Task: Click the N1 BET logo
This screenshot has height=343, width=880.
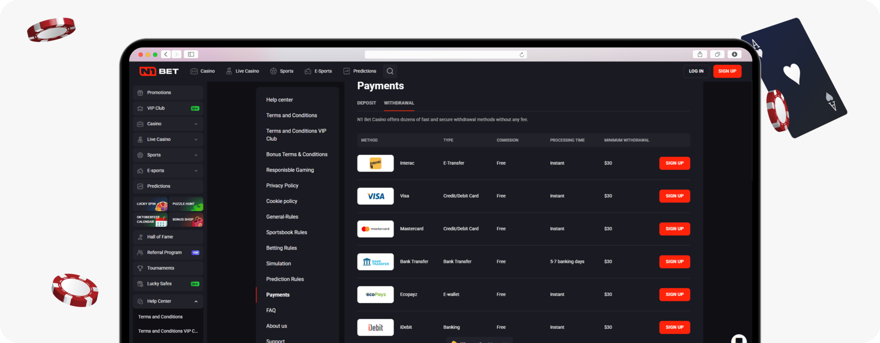Action: click(159, 71)
